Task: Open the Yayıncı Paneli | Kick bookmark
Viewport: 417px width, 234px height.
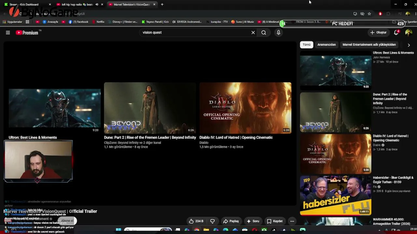Action: [155, 22]
